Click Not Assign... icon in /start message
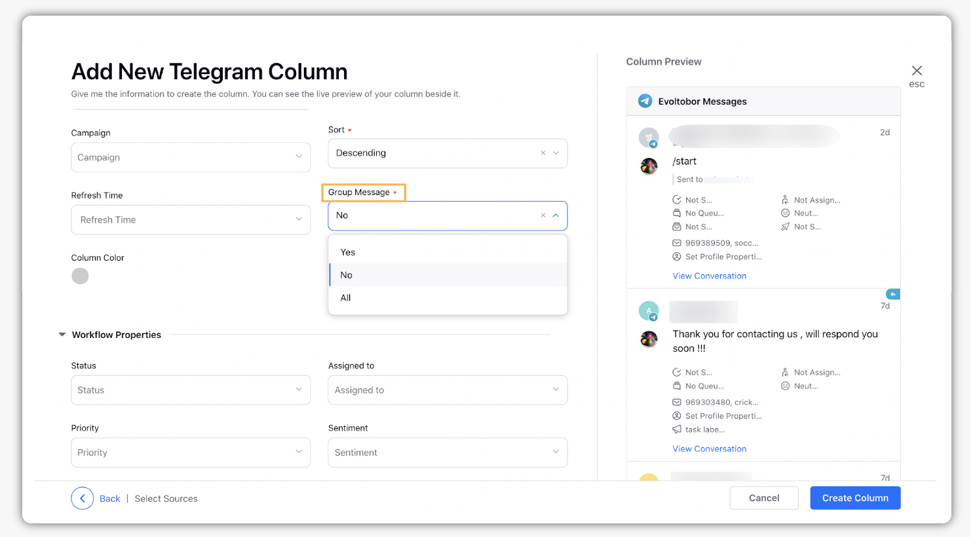971x537 pixels. tap(785, 200)
